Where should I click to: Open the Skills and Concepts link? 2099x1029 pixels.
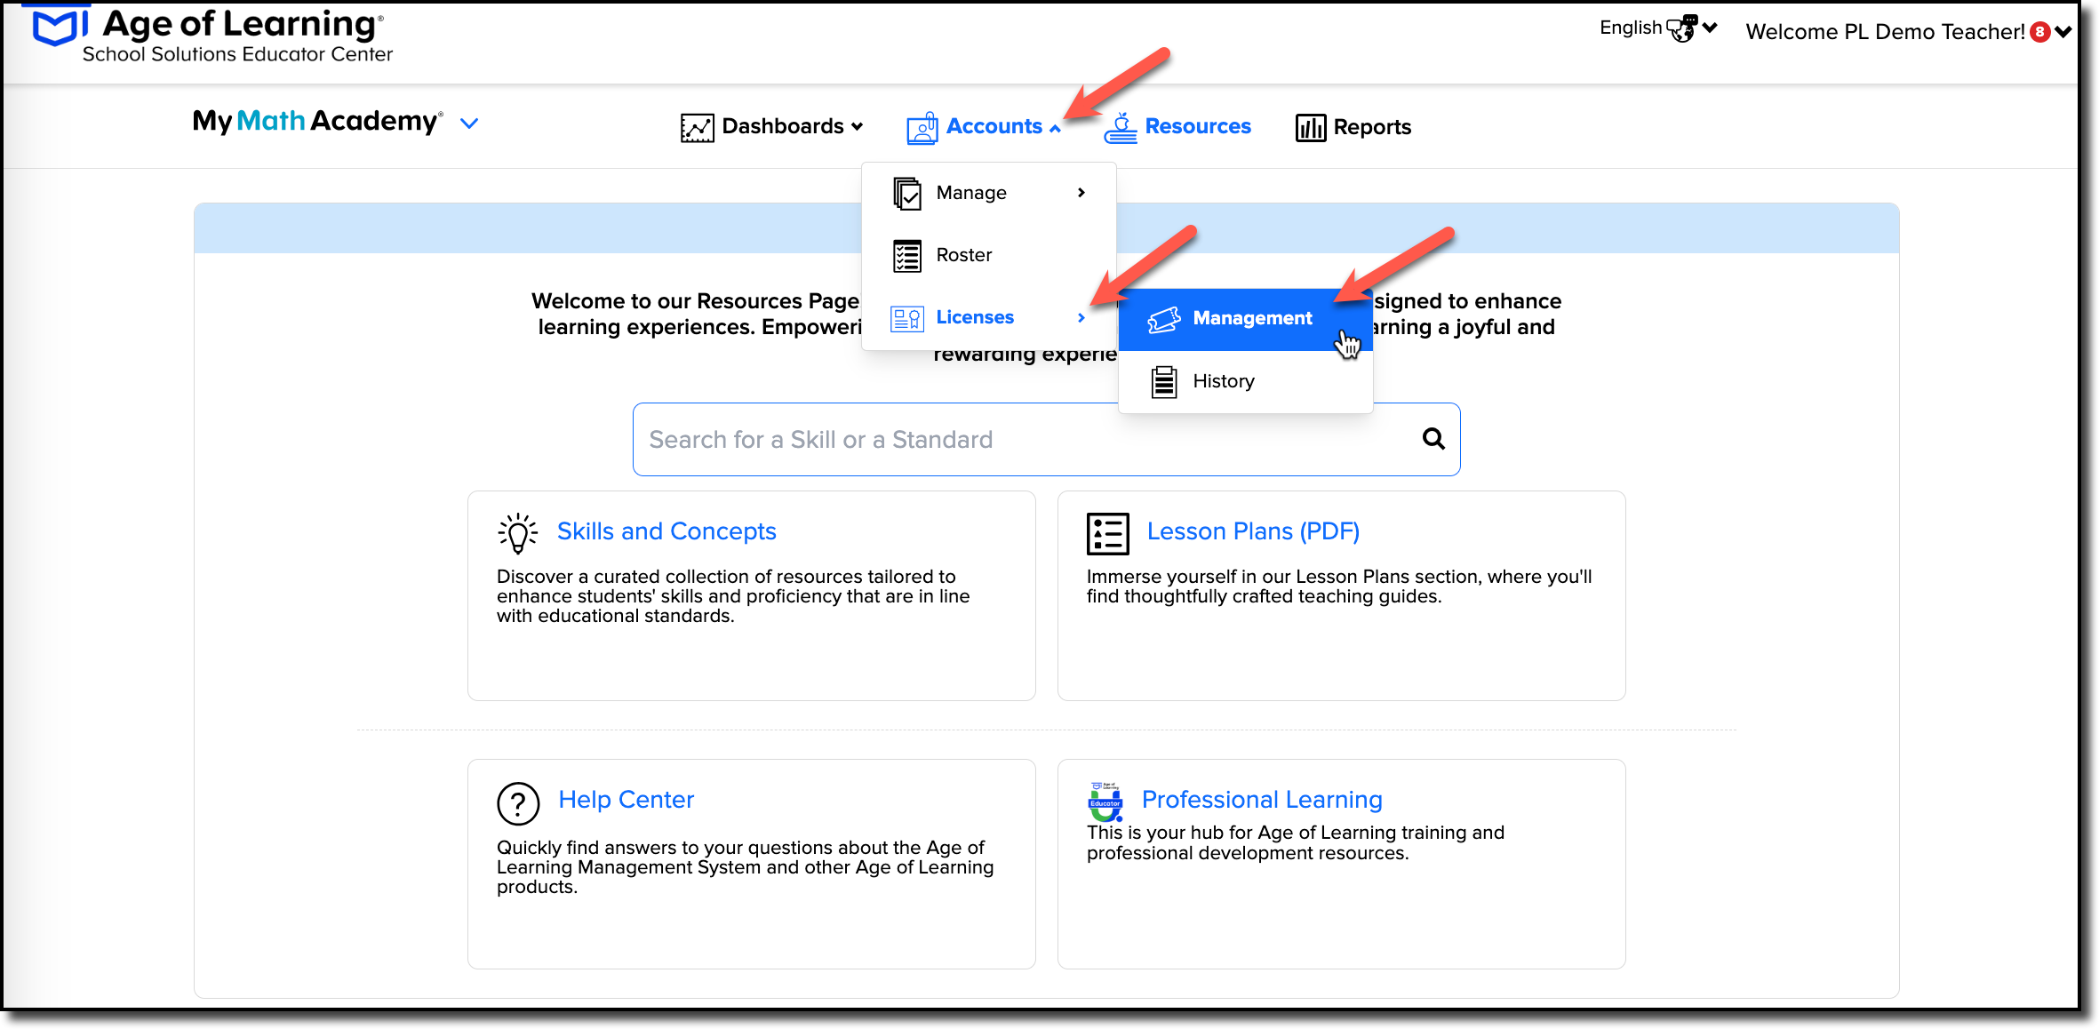pos(666,531)
